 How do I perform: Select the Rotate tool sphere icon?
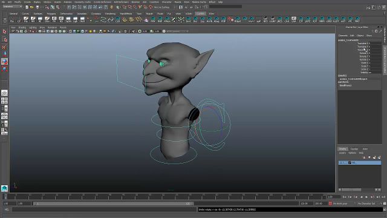(x=4, y=61)
